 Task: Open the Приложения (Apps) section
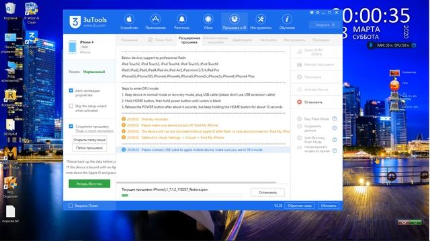click(x=155, y=22)
